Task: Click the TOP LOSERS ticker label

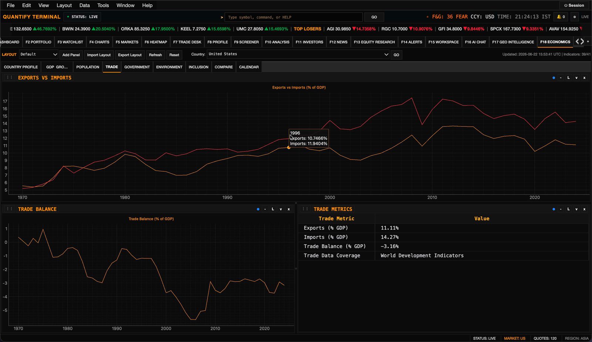Action: [307, 29]
